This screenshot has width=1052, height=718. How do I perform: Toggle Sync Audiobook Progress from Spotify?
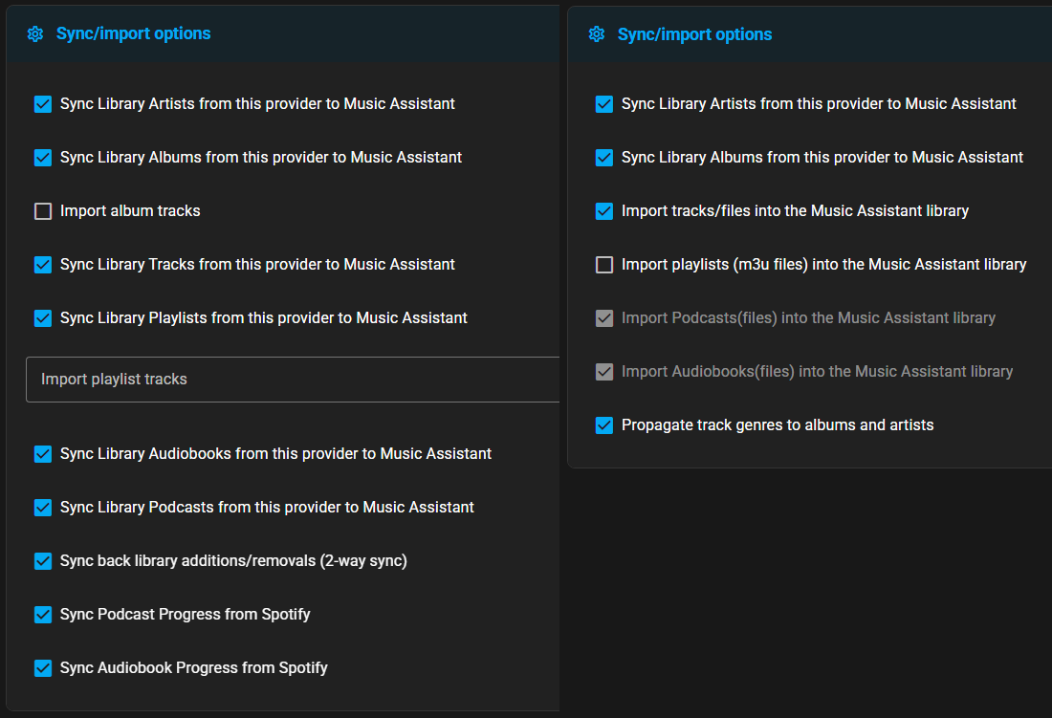point(43,668)
